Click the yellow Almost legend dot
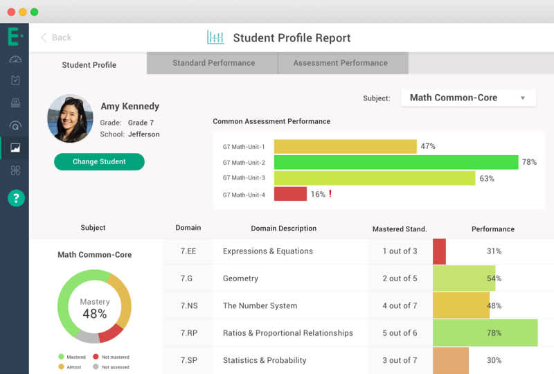Screen dimensions: 554x374 click(x=61, y=366)
